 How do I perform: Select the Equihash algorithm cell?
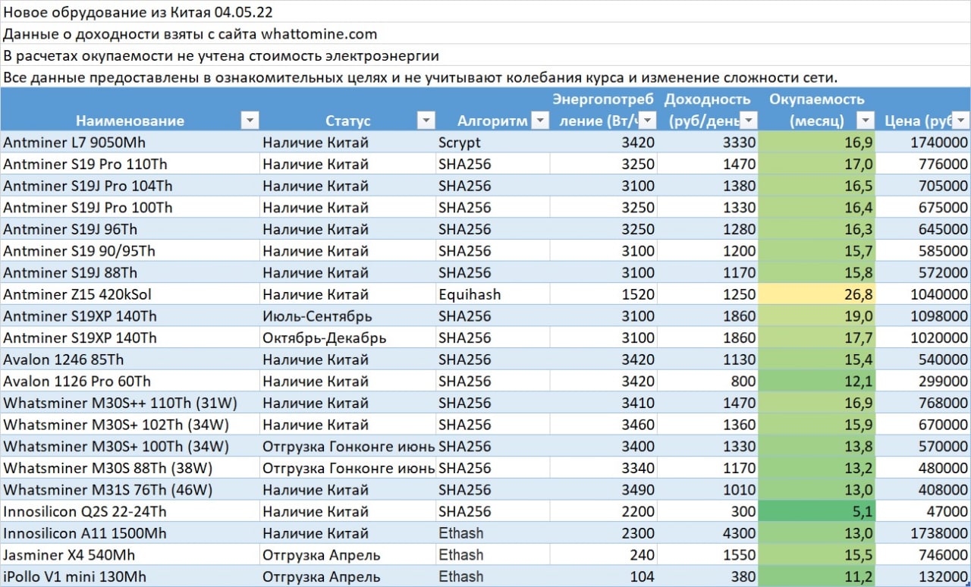coord(492,294)
